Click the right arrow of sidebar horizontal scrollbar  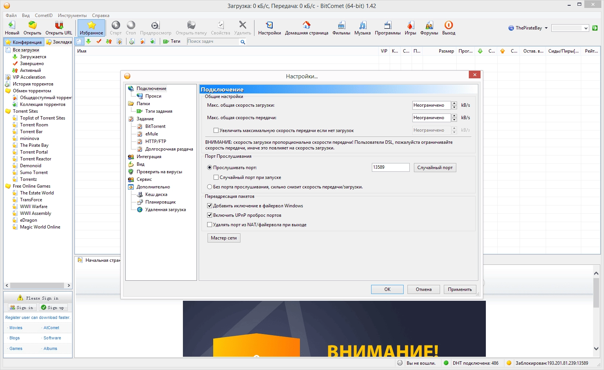point(69,285)
